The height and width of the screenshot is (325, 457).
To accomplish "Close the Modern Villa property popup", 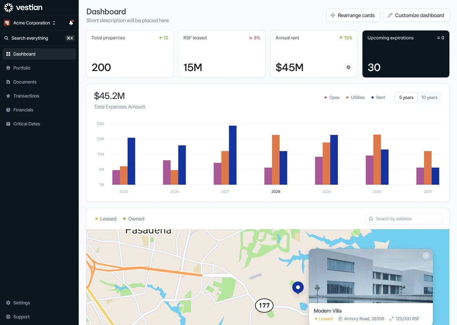I will coord(426,255).
